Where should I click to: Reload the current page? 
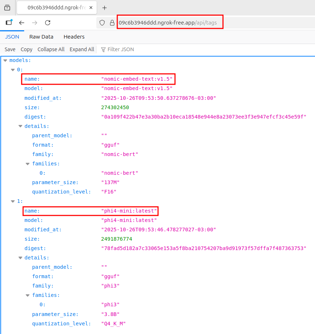tap(47, 23)
